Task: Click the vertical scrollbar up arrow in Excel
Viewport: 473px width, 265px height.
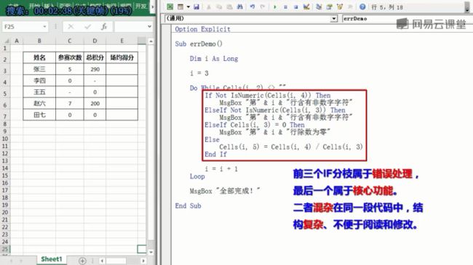Action: click(x=151, y=41)
